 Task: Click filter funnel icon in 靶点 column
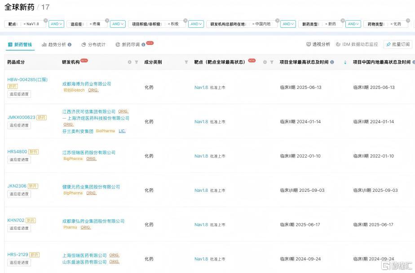(x=272, y=62)
